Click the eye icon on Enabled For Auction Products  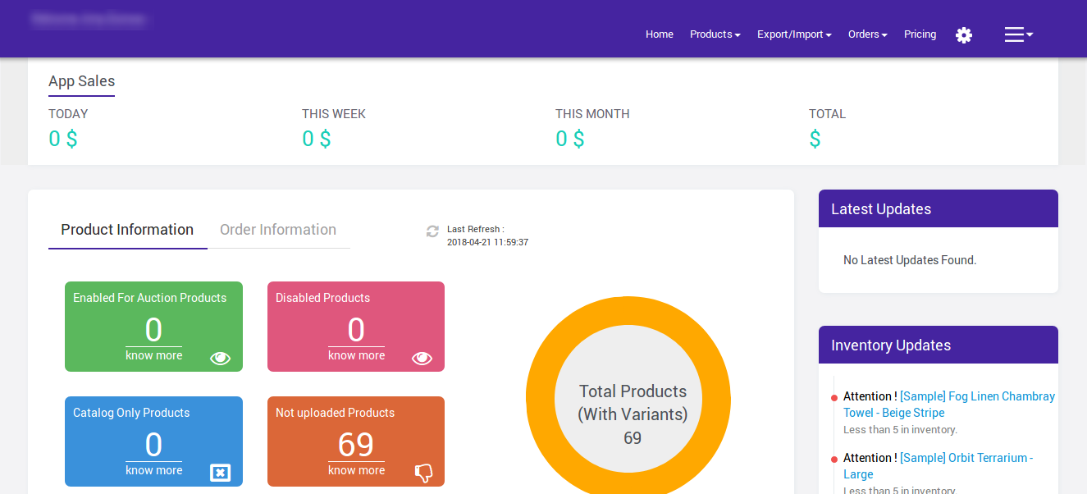pyautogui.click(x=220, y=358)
